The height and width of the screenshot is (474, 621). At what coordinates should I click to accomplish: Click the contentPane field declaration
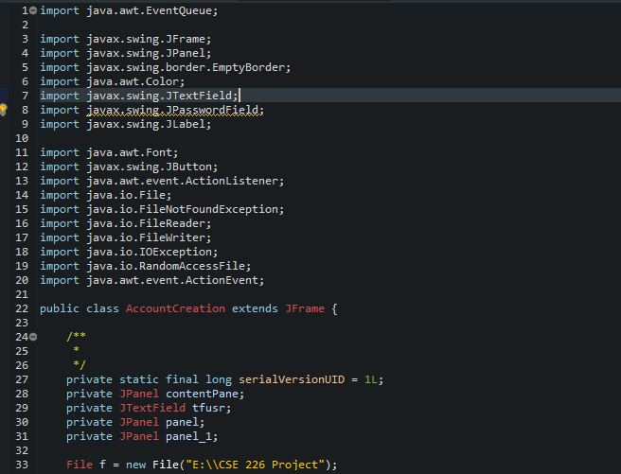(x=155, y=395)
